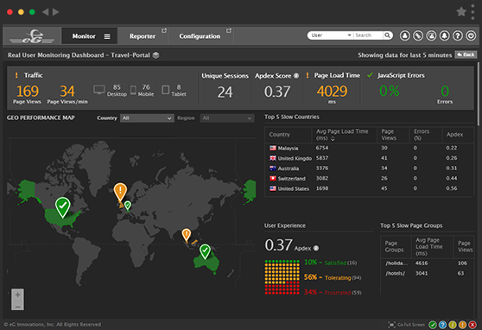Click the red X status icon in footer

472,325
